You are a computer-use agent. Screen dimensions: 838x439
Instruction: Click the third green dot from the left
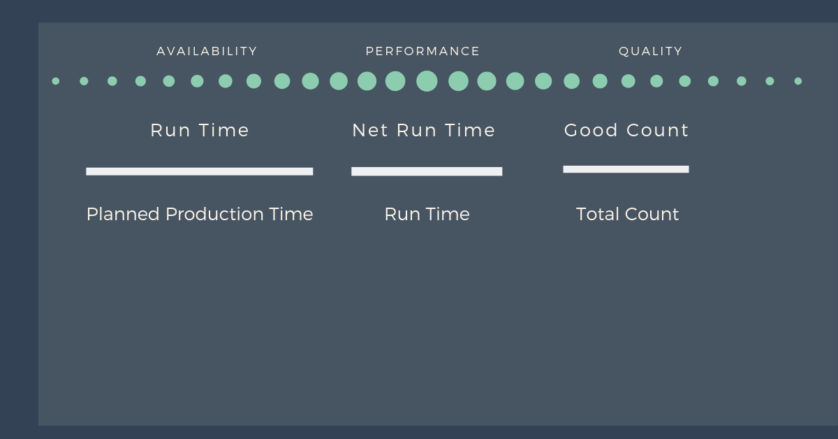(112, 81)
